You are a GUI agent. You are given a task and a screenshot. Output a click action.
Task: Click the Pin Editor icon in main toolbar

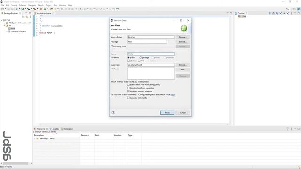coord(117,9)
